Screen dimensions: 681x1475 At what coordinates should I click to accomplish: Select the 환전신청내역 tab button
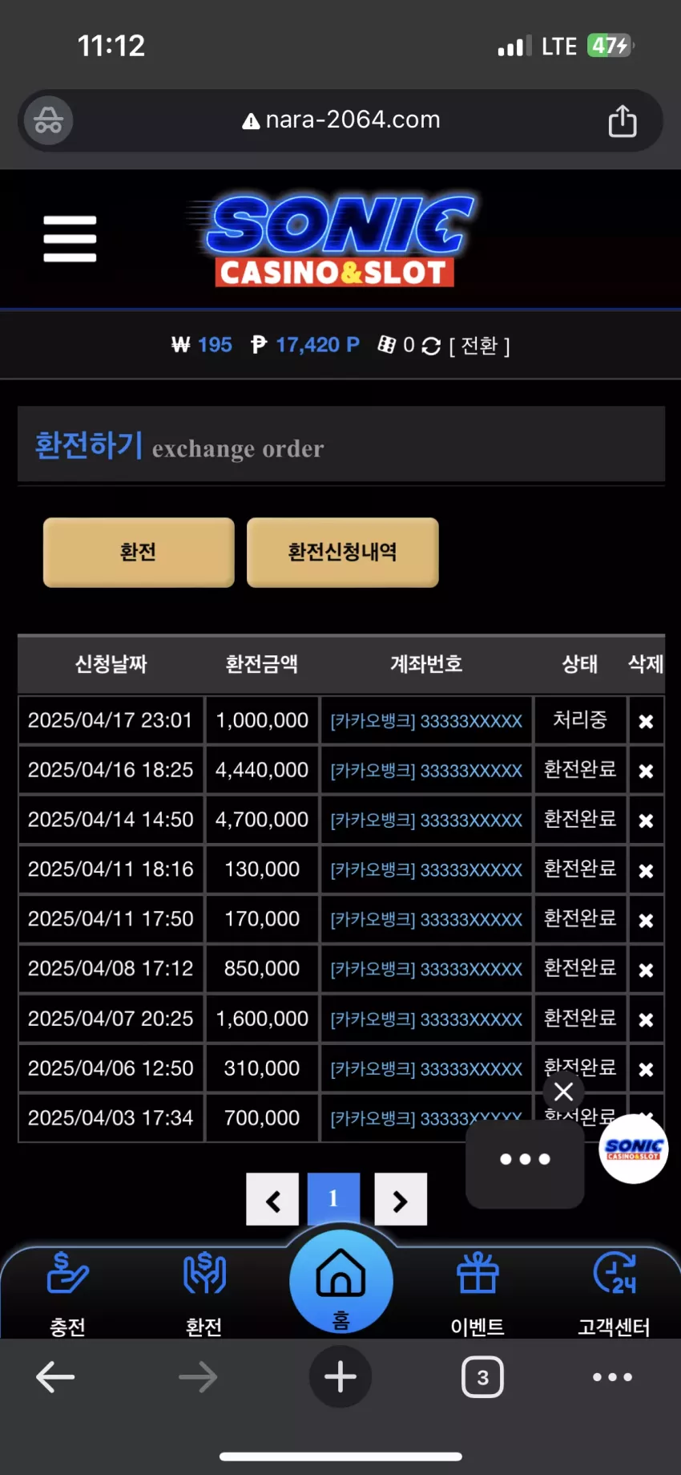[343, 552]
